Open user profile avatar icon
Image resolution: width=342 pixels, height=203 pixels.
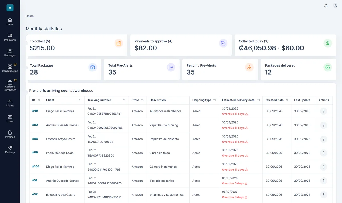click(x=335, y=6)
